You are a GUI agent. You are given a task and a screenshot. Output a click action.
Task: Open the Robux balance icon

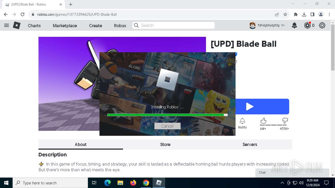[307, 25]
